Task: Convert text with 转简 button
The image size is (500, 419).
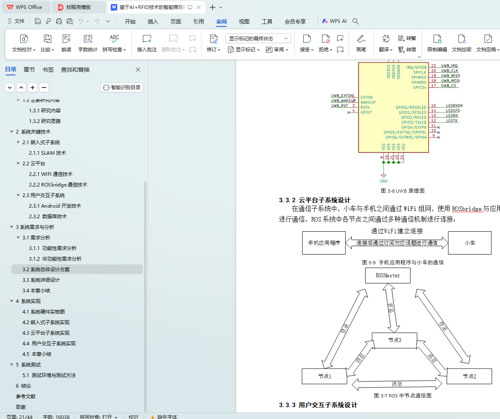Action: point(407,49)
